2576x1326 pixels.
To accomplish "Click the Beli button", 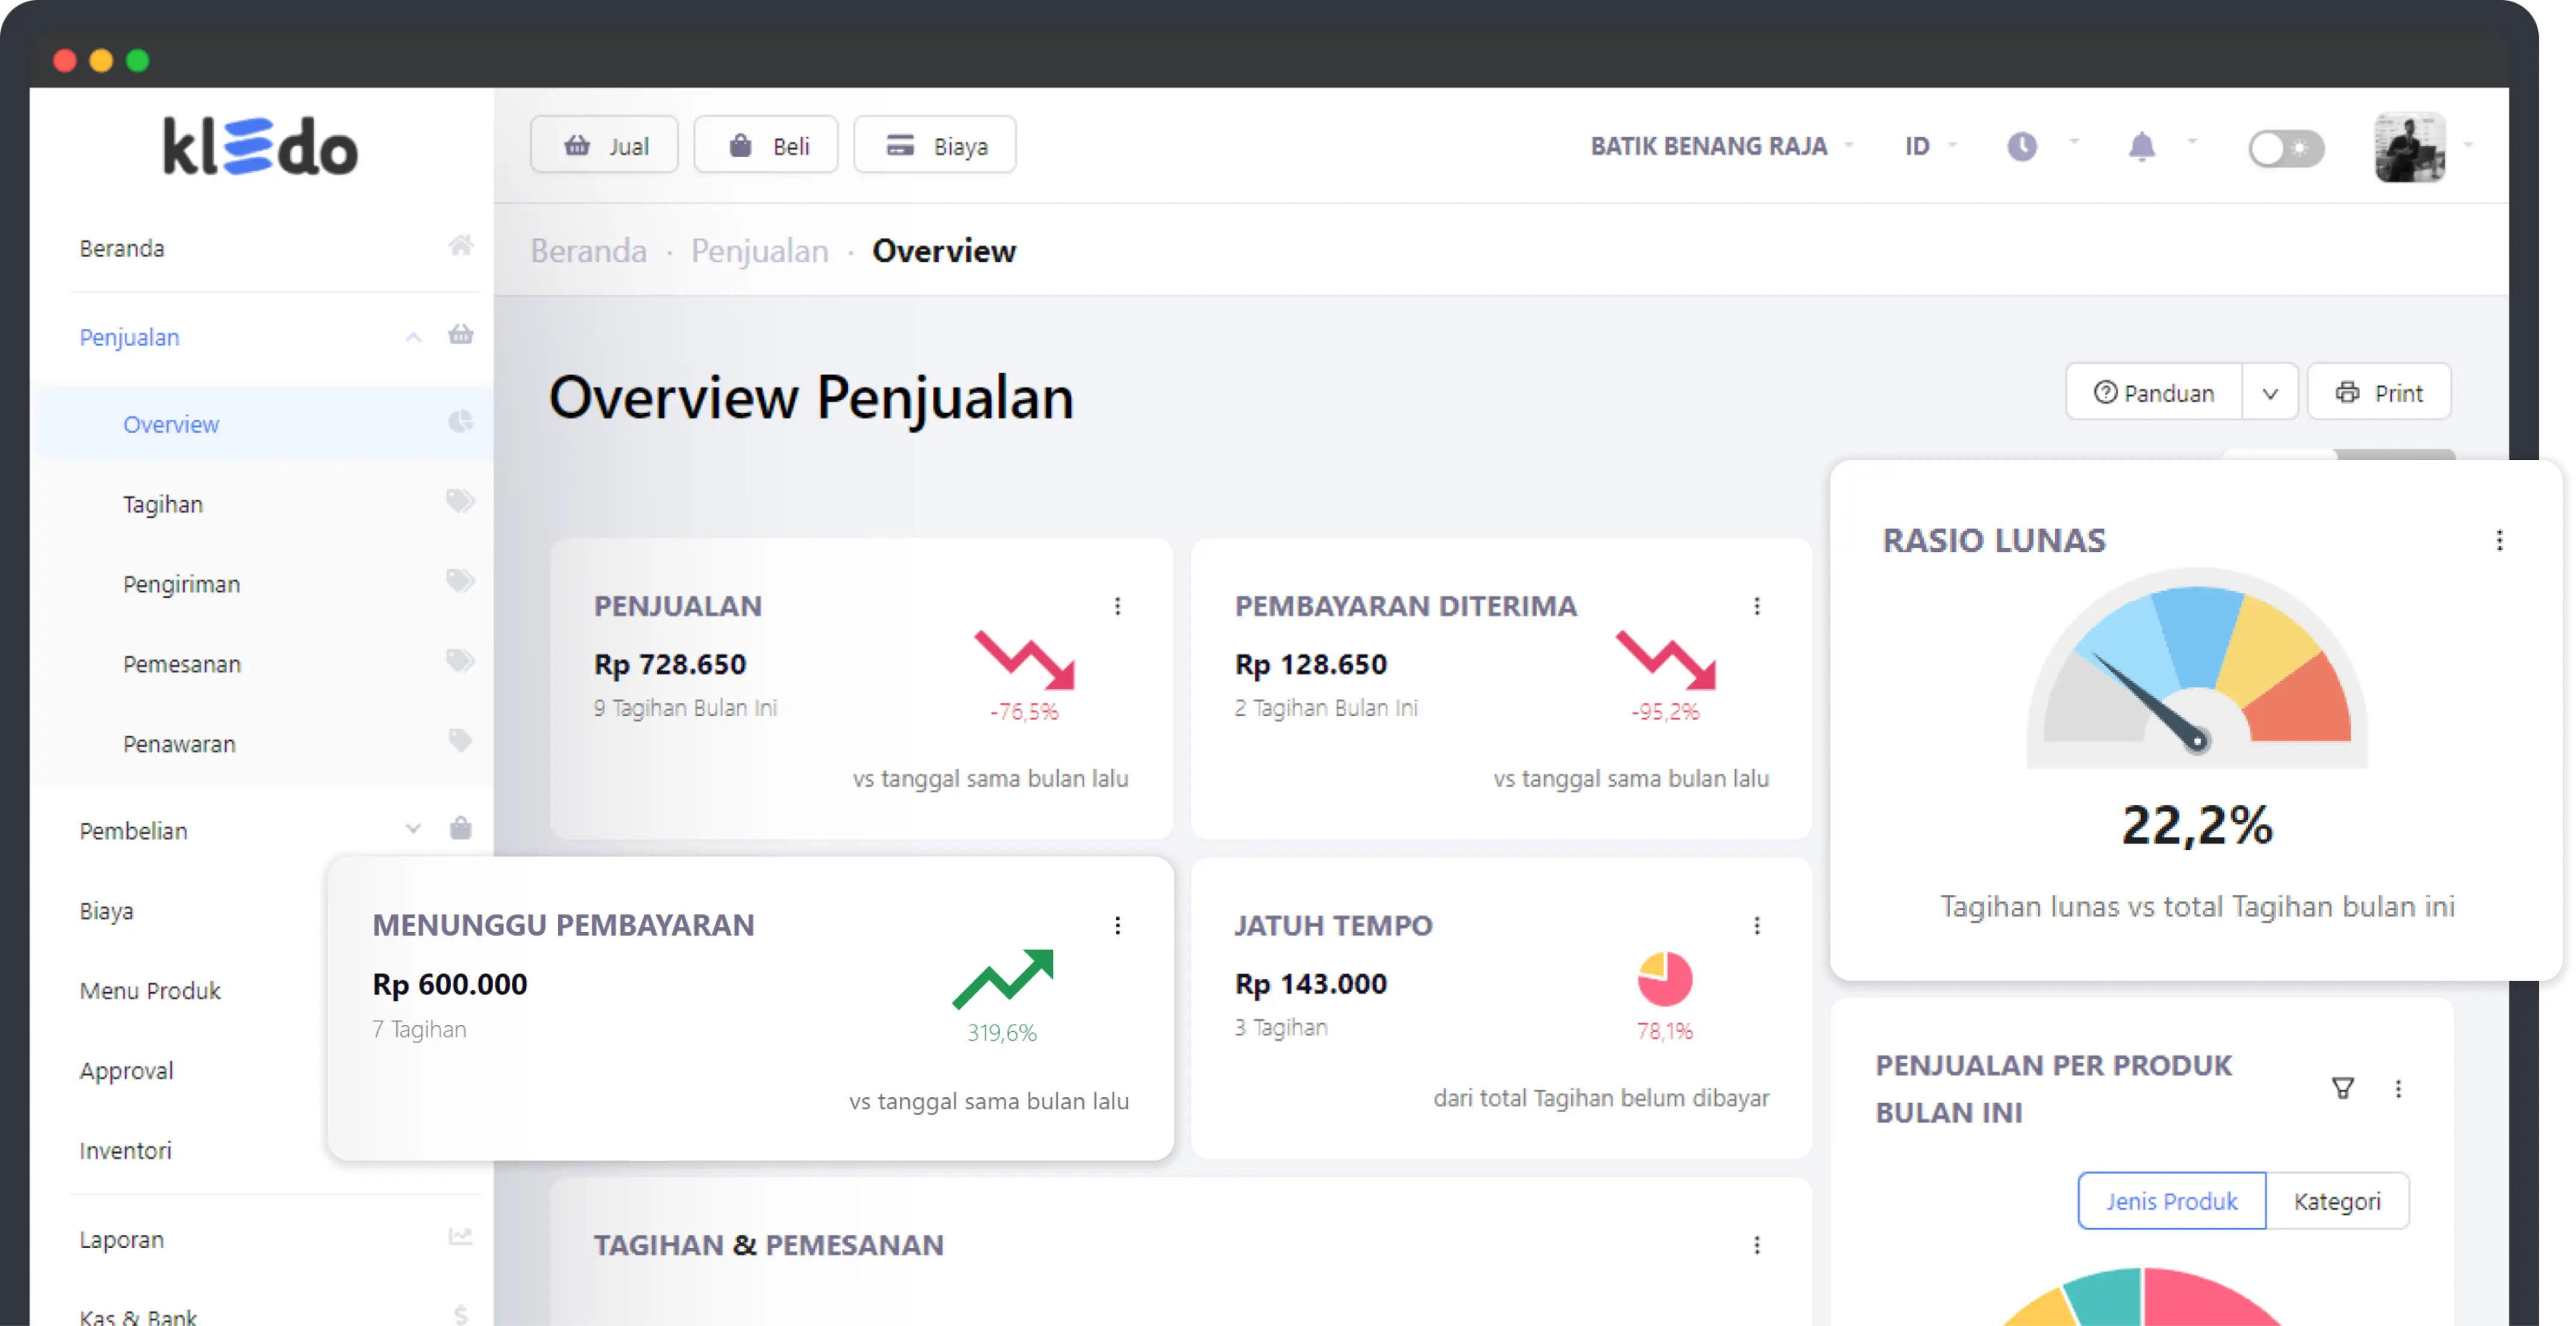I will (766, 146).
